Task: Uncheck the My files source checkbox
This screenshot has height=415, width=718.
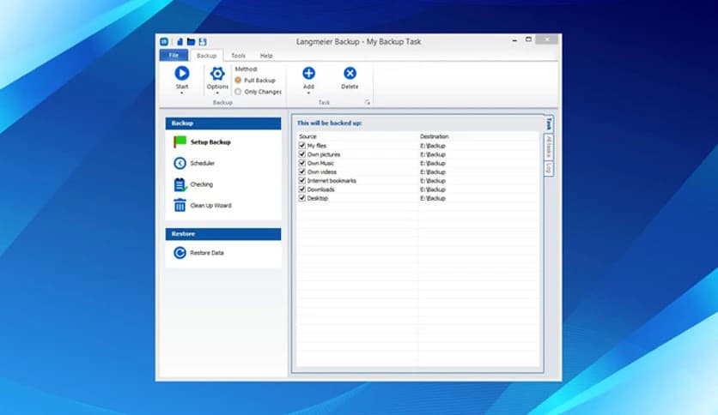Action: click(x=302, y=146)
